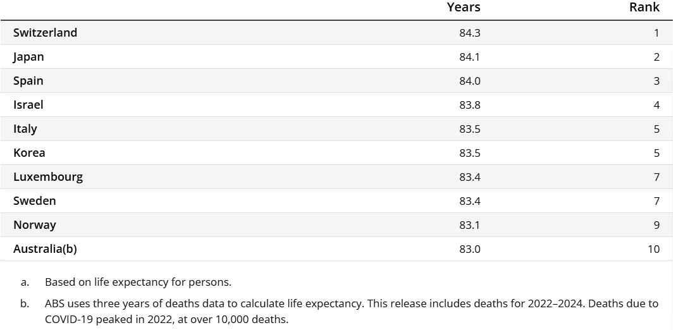The width and height of the screenshot is (676, 330).
Task: Select the Korea country cell
Action: 29,153
